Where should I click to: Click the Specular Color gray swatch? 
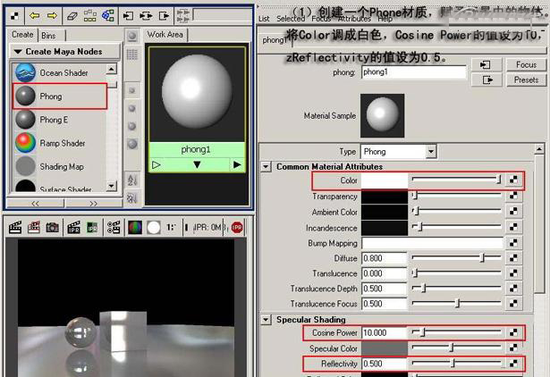click(x=385, y=348)
